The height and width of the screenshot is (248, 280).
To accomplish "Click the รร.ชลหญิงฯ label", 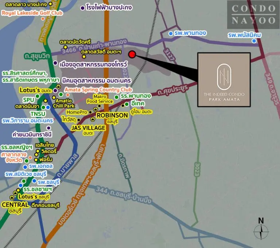I will 17,147.
